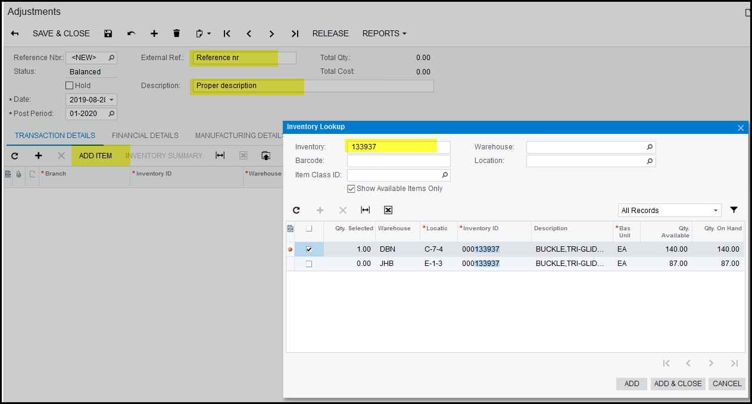Expand the Reports dropdown menu
Image resolution: width=752 pixels, height=404 pixels.
(x=384, y=34)
